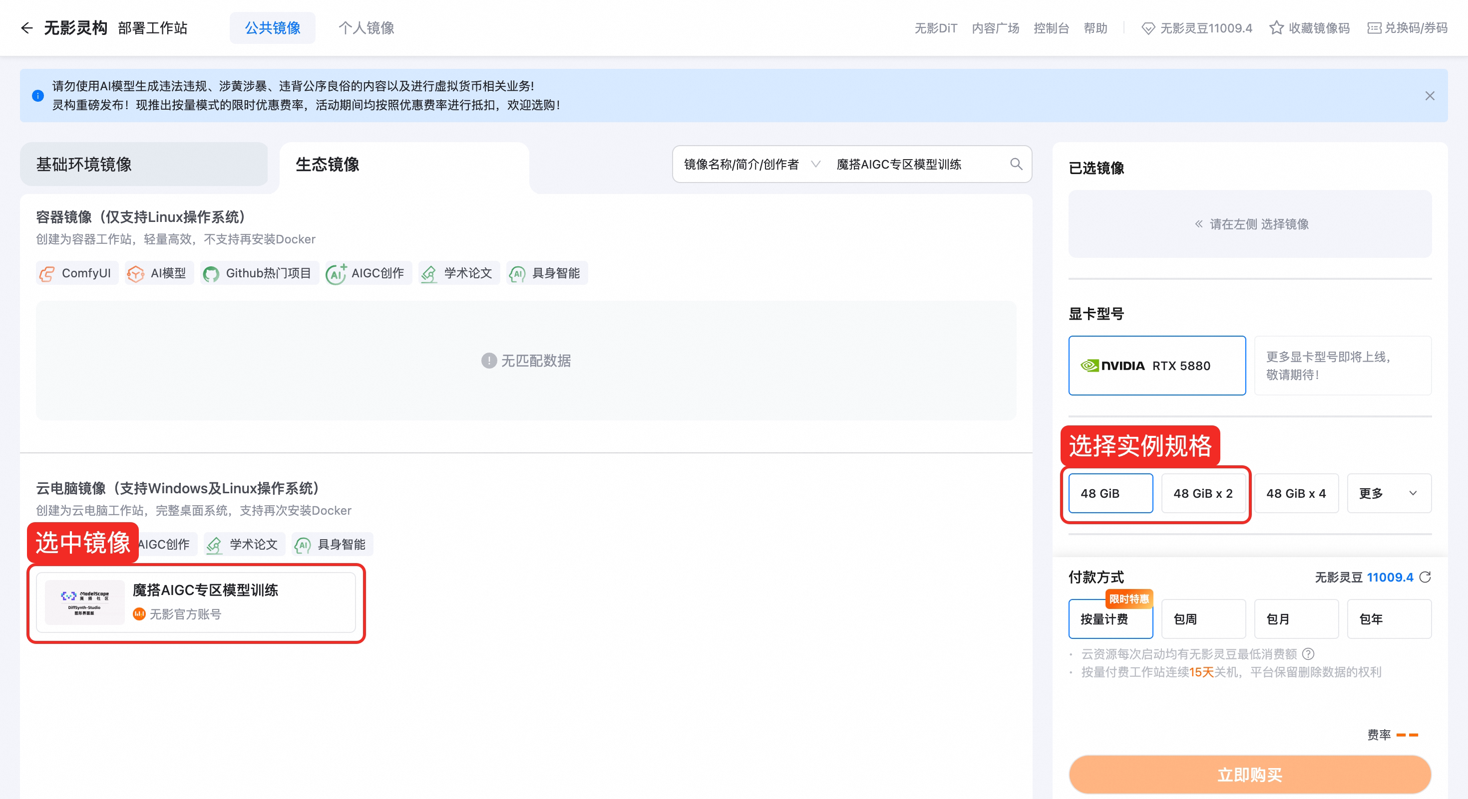Screen dimensions: 1468x799
Task: Click the 立即购买 button
Action: pos(1250,775)
